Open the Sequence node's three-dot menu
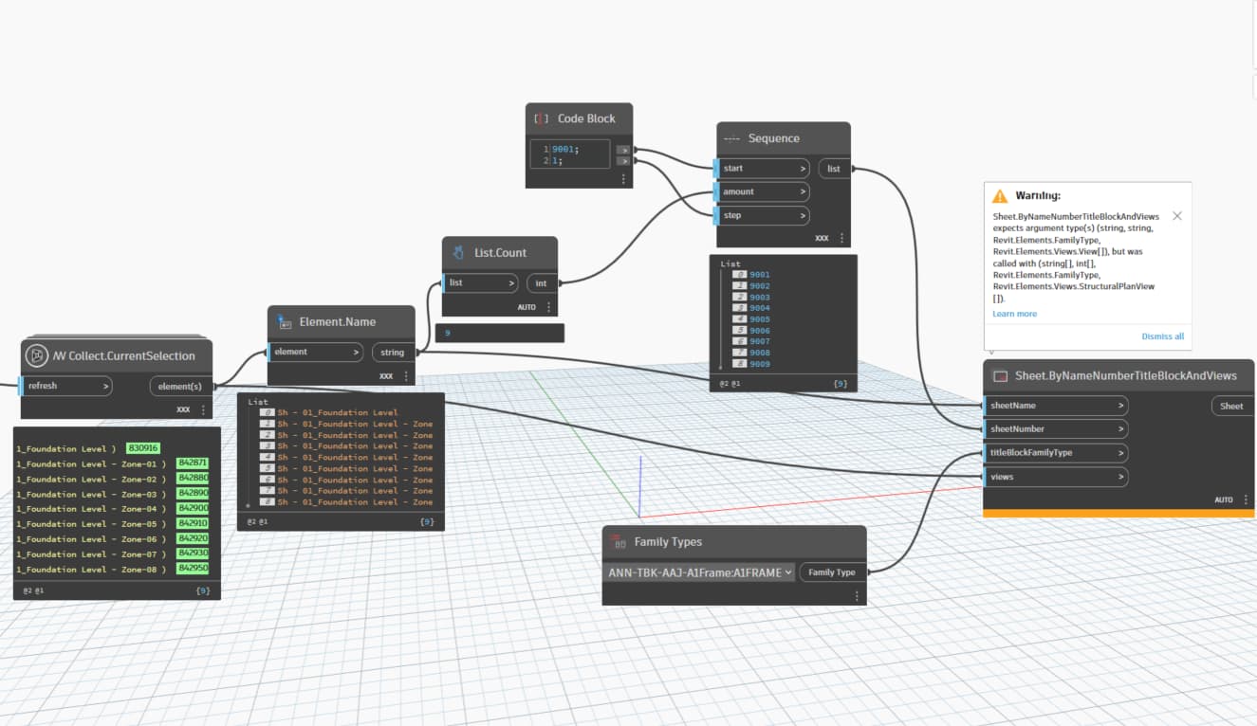 click(841, 239)
